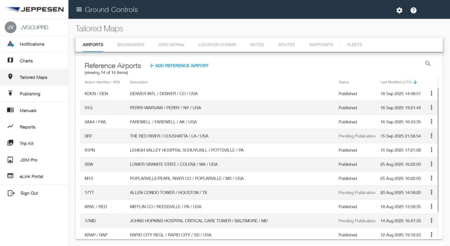Screen dimensions: 450x246
Task: Select the AIRPORTS tab
Action: click(93, 45)
